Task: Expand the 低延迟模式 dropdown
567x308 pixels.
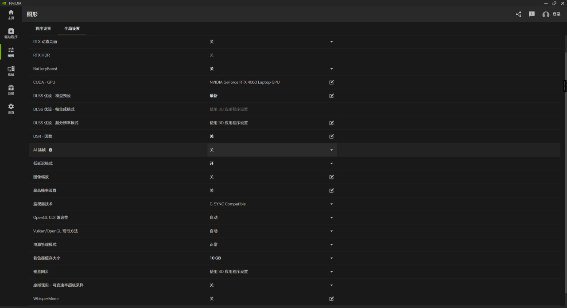Action: (331, 164)
